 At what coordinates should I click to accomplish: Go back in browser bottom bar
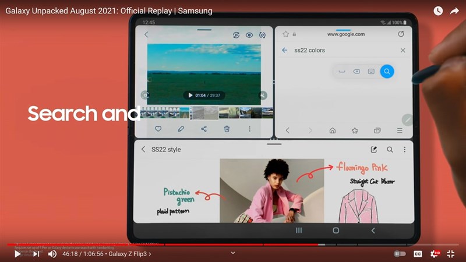(287, 130)
